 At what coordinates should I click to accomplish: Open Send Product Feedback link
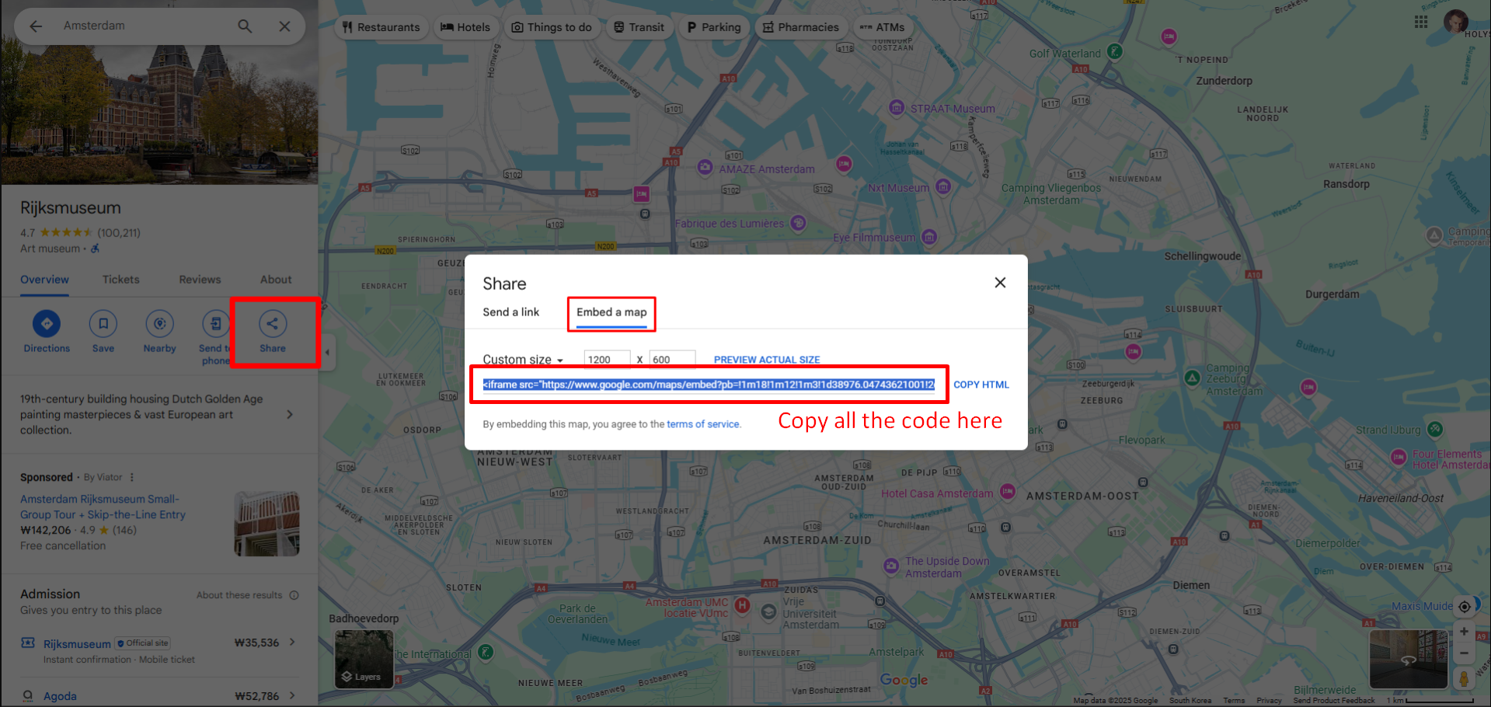click(1334, 701)
